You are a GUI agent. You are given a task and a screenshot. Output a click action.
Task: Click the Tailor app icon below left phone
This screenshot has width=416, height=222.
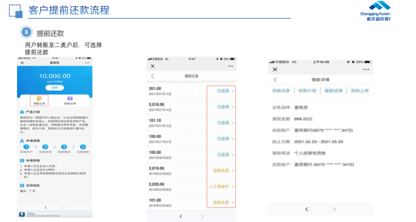22,214
